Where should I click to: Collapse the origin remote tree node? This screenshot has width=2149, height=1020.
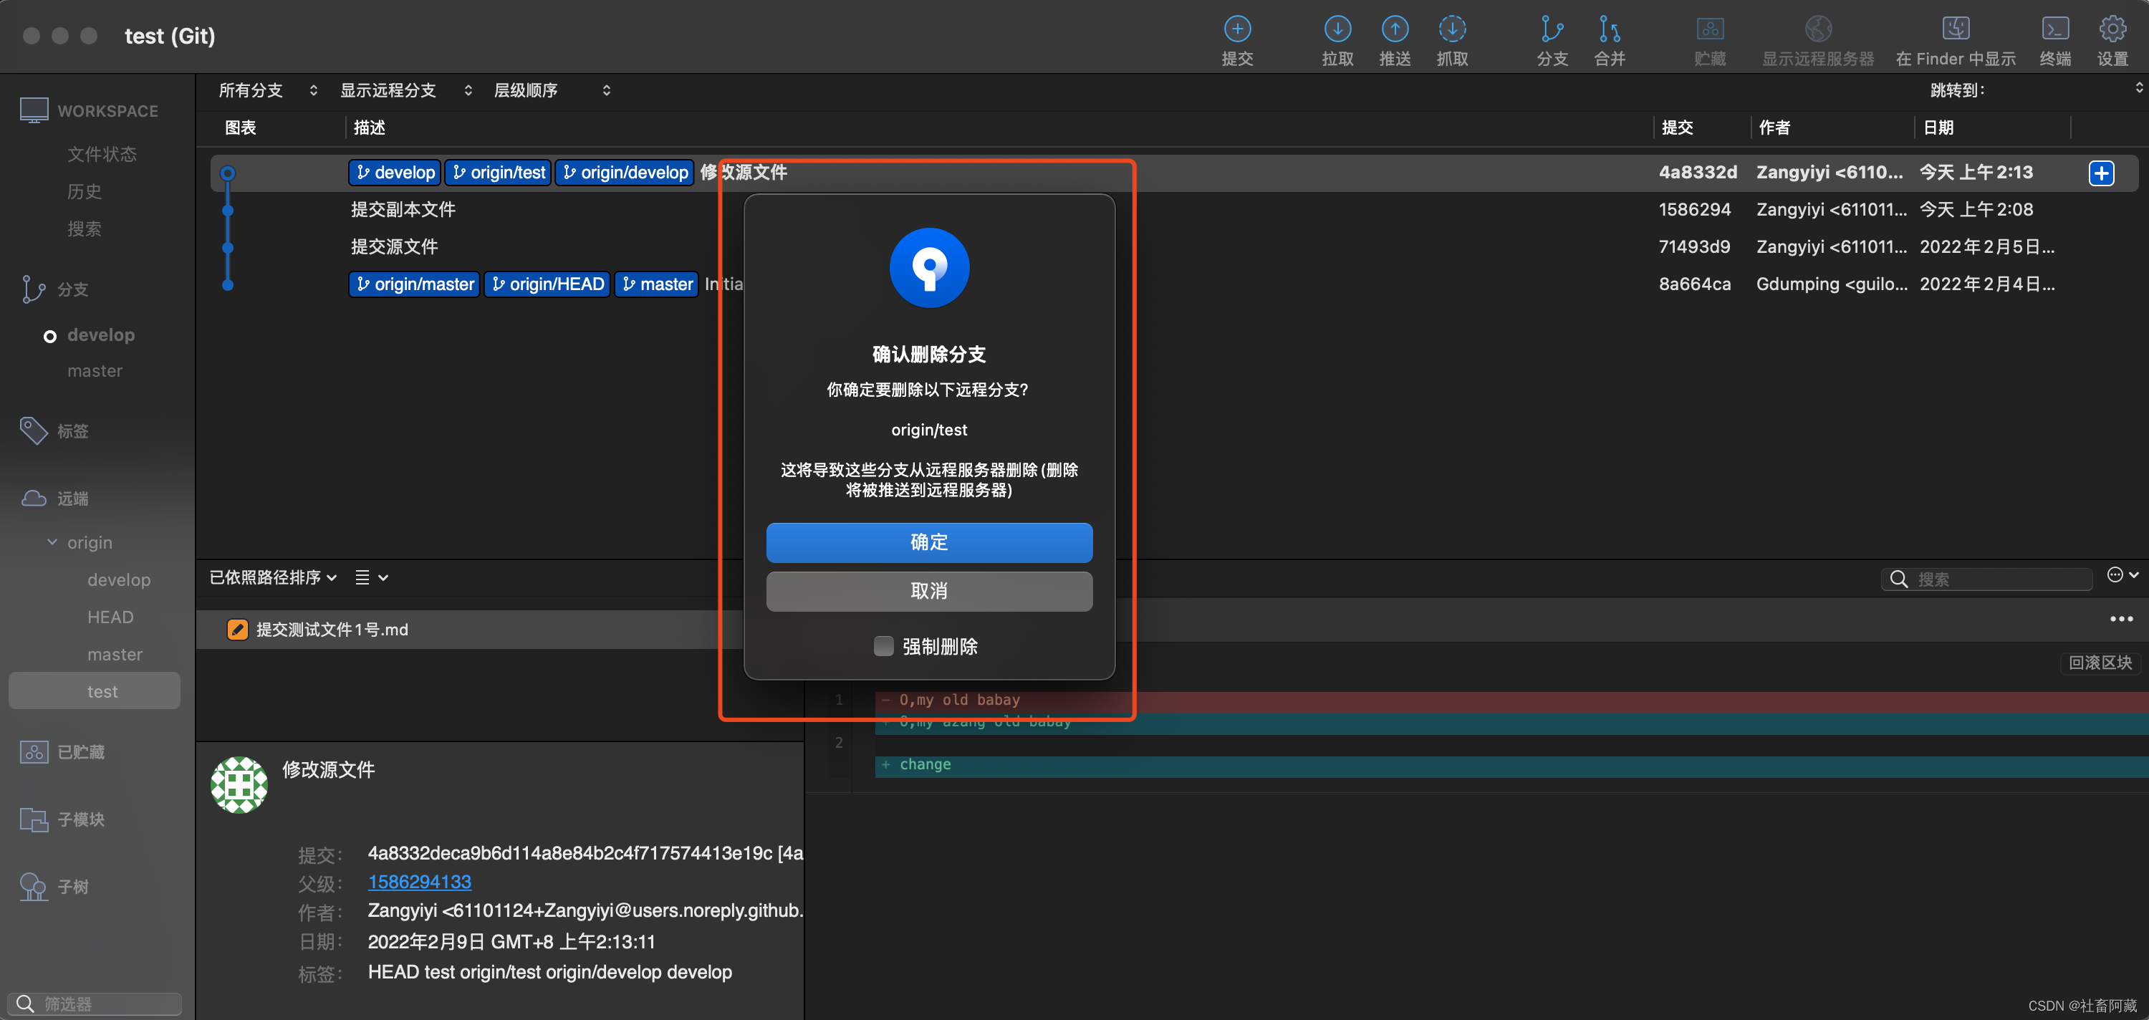point(52,542)
